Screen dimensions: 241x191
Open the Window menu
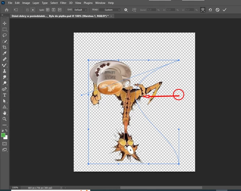(100, 3)
